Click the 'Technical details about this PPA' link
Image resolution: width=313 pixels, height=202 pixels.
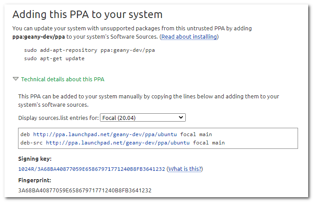point(63,79)
